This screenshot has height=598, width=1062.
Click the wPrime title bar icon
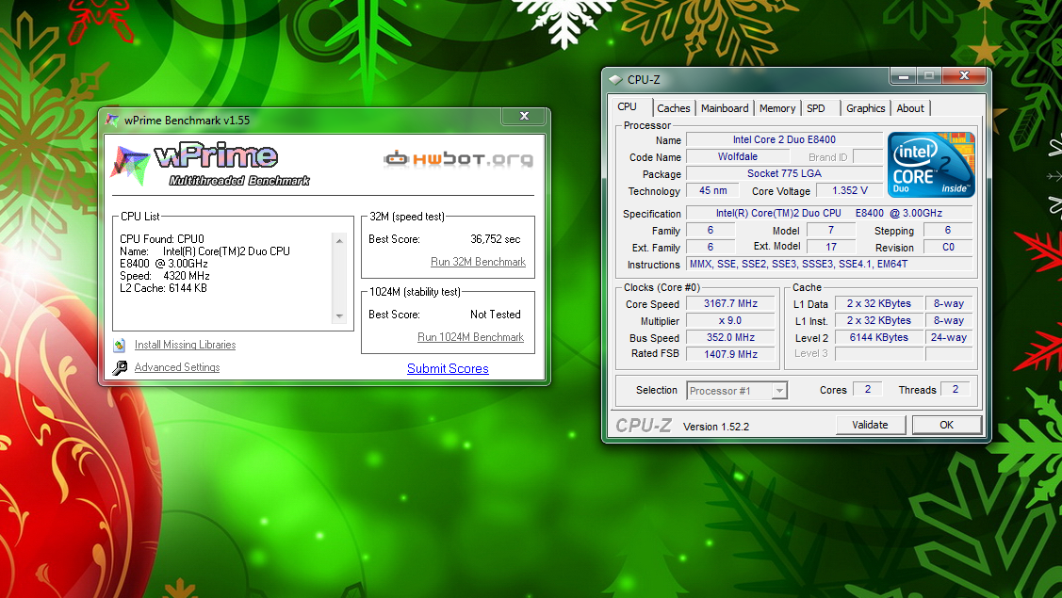[x=112, y=120]
